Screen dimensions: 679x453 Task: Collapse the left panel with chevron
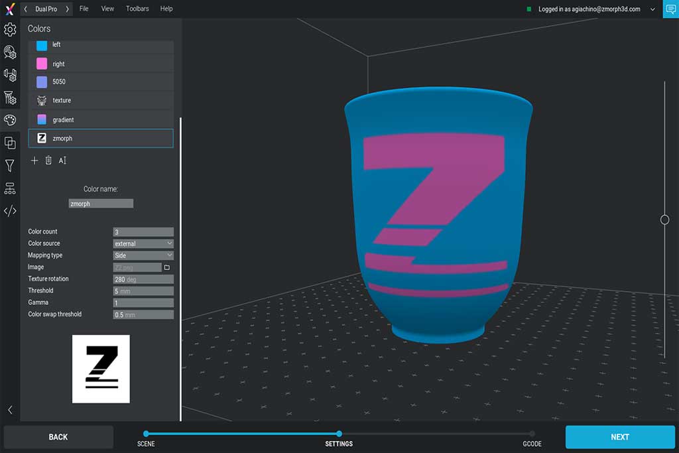10,410
